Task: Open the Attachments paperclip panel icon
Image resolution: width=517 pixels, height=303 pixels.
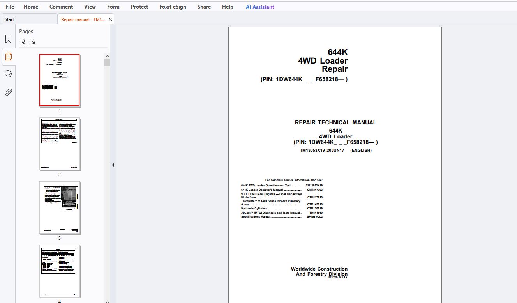Action: tap(8, 92)
